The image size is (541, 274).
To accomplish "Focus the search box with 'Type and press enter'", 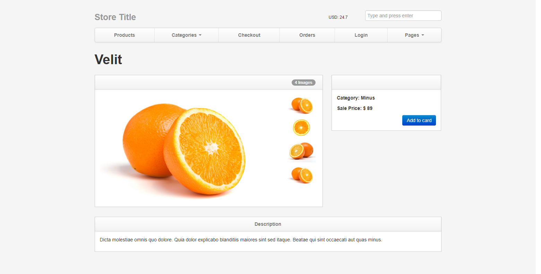I will 403,16.
